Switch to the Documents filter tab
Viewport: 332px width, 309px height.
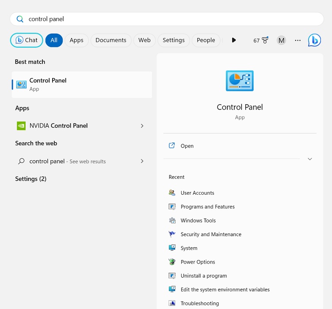coord(111,40)
